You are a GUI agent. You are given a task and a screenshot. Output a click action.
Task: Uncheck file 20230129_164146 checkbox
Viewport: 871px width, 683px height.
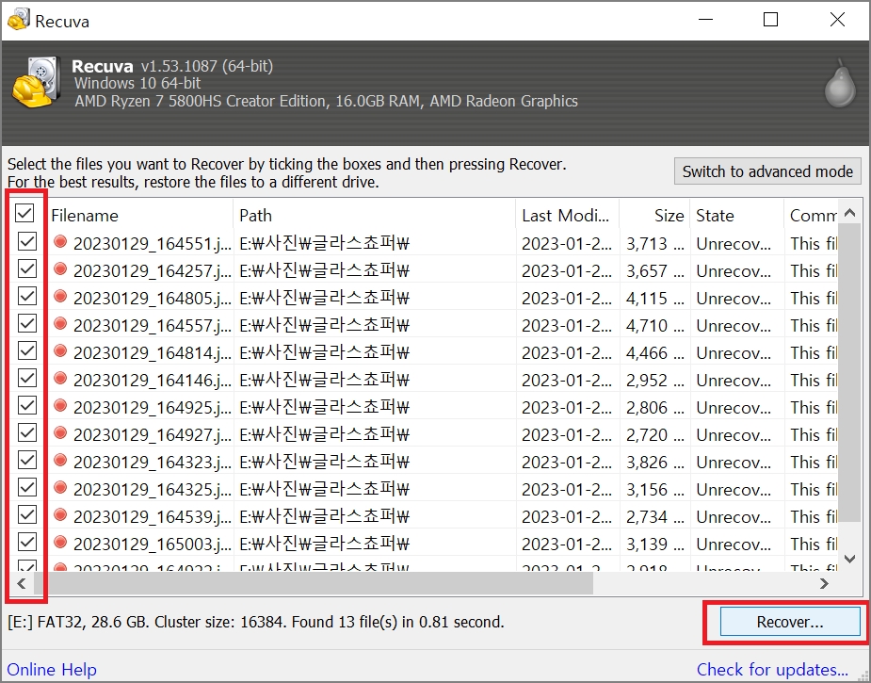point(27,379)
